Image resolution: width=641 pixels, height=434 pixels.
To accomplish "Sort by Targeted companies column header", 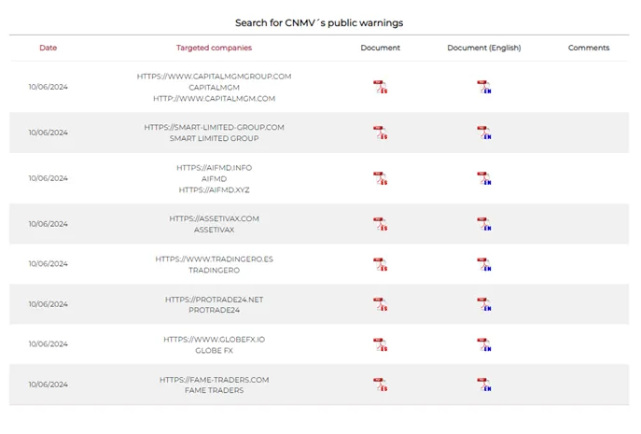I will [x=214, y=48].
